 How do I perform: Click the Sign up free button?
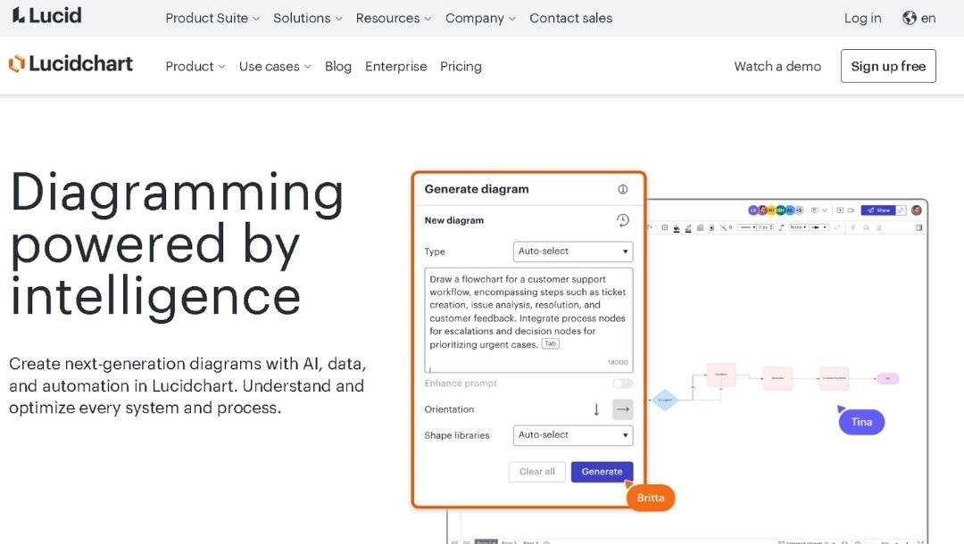888,66
